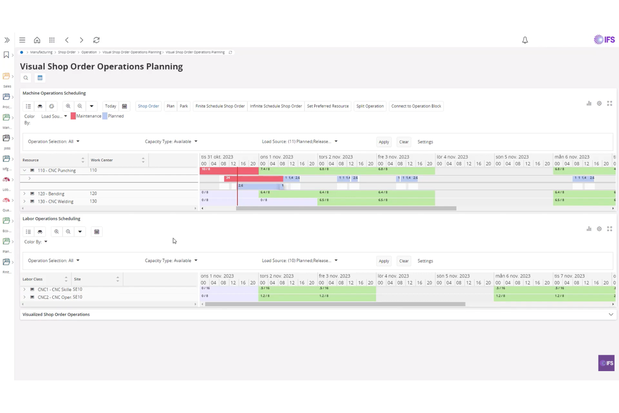Click the bar chart icon above machine Gantt
This screenshot has height=413, width=619.
(x=588, y=103)
